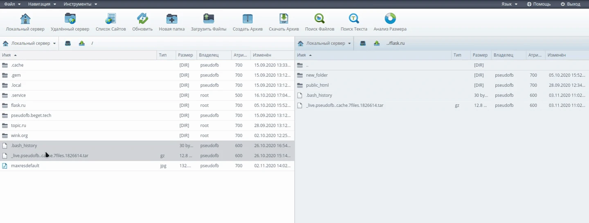Viewport: 589px width, 223px height.
Task: Open the Список Сайтов tool
Action: pyautogui.click(x=111, y=19)
